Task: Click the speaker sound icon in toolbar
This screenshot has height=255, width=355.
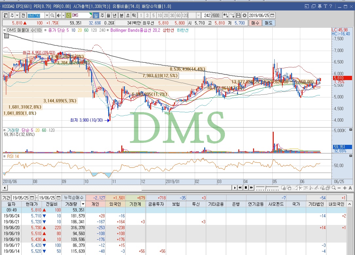Action: (59, 15)
